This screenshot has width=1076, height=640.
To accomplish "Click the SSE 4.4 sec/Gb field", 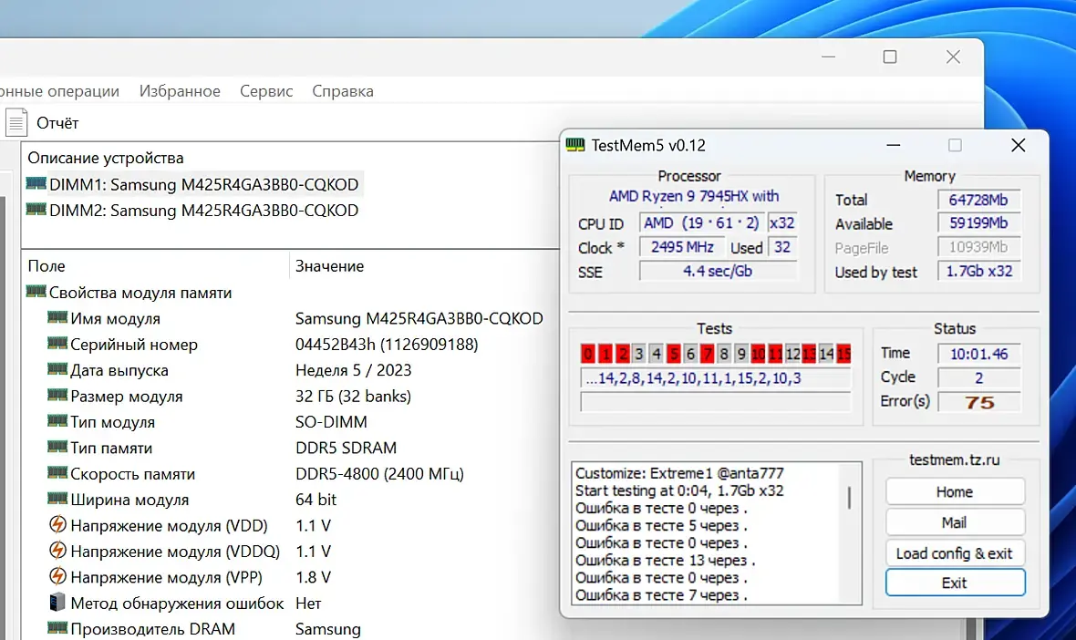I will point(718,272).
